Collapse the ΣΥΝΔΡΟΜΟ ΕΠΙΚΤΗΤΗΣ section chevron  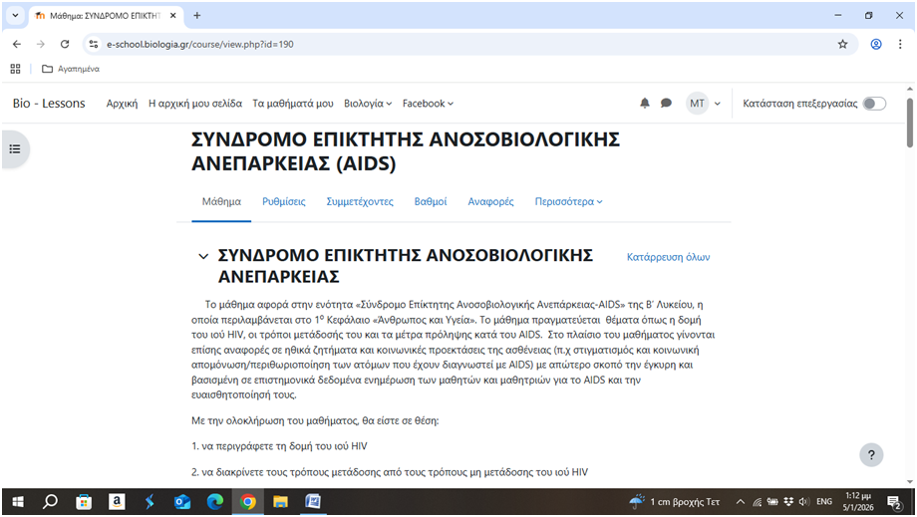[203, 257]
